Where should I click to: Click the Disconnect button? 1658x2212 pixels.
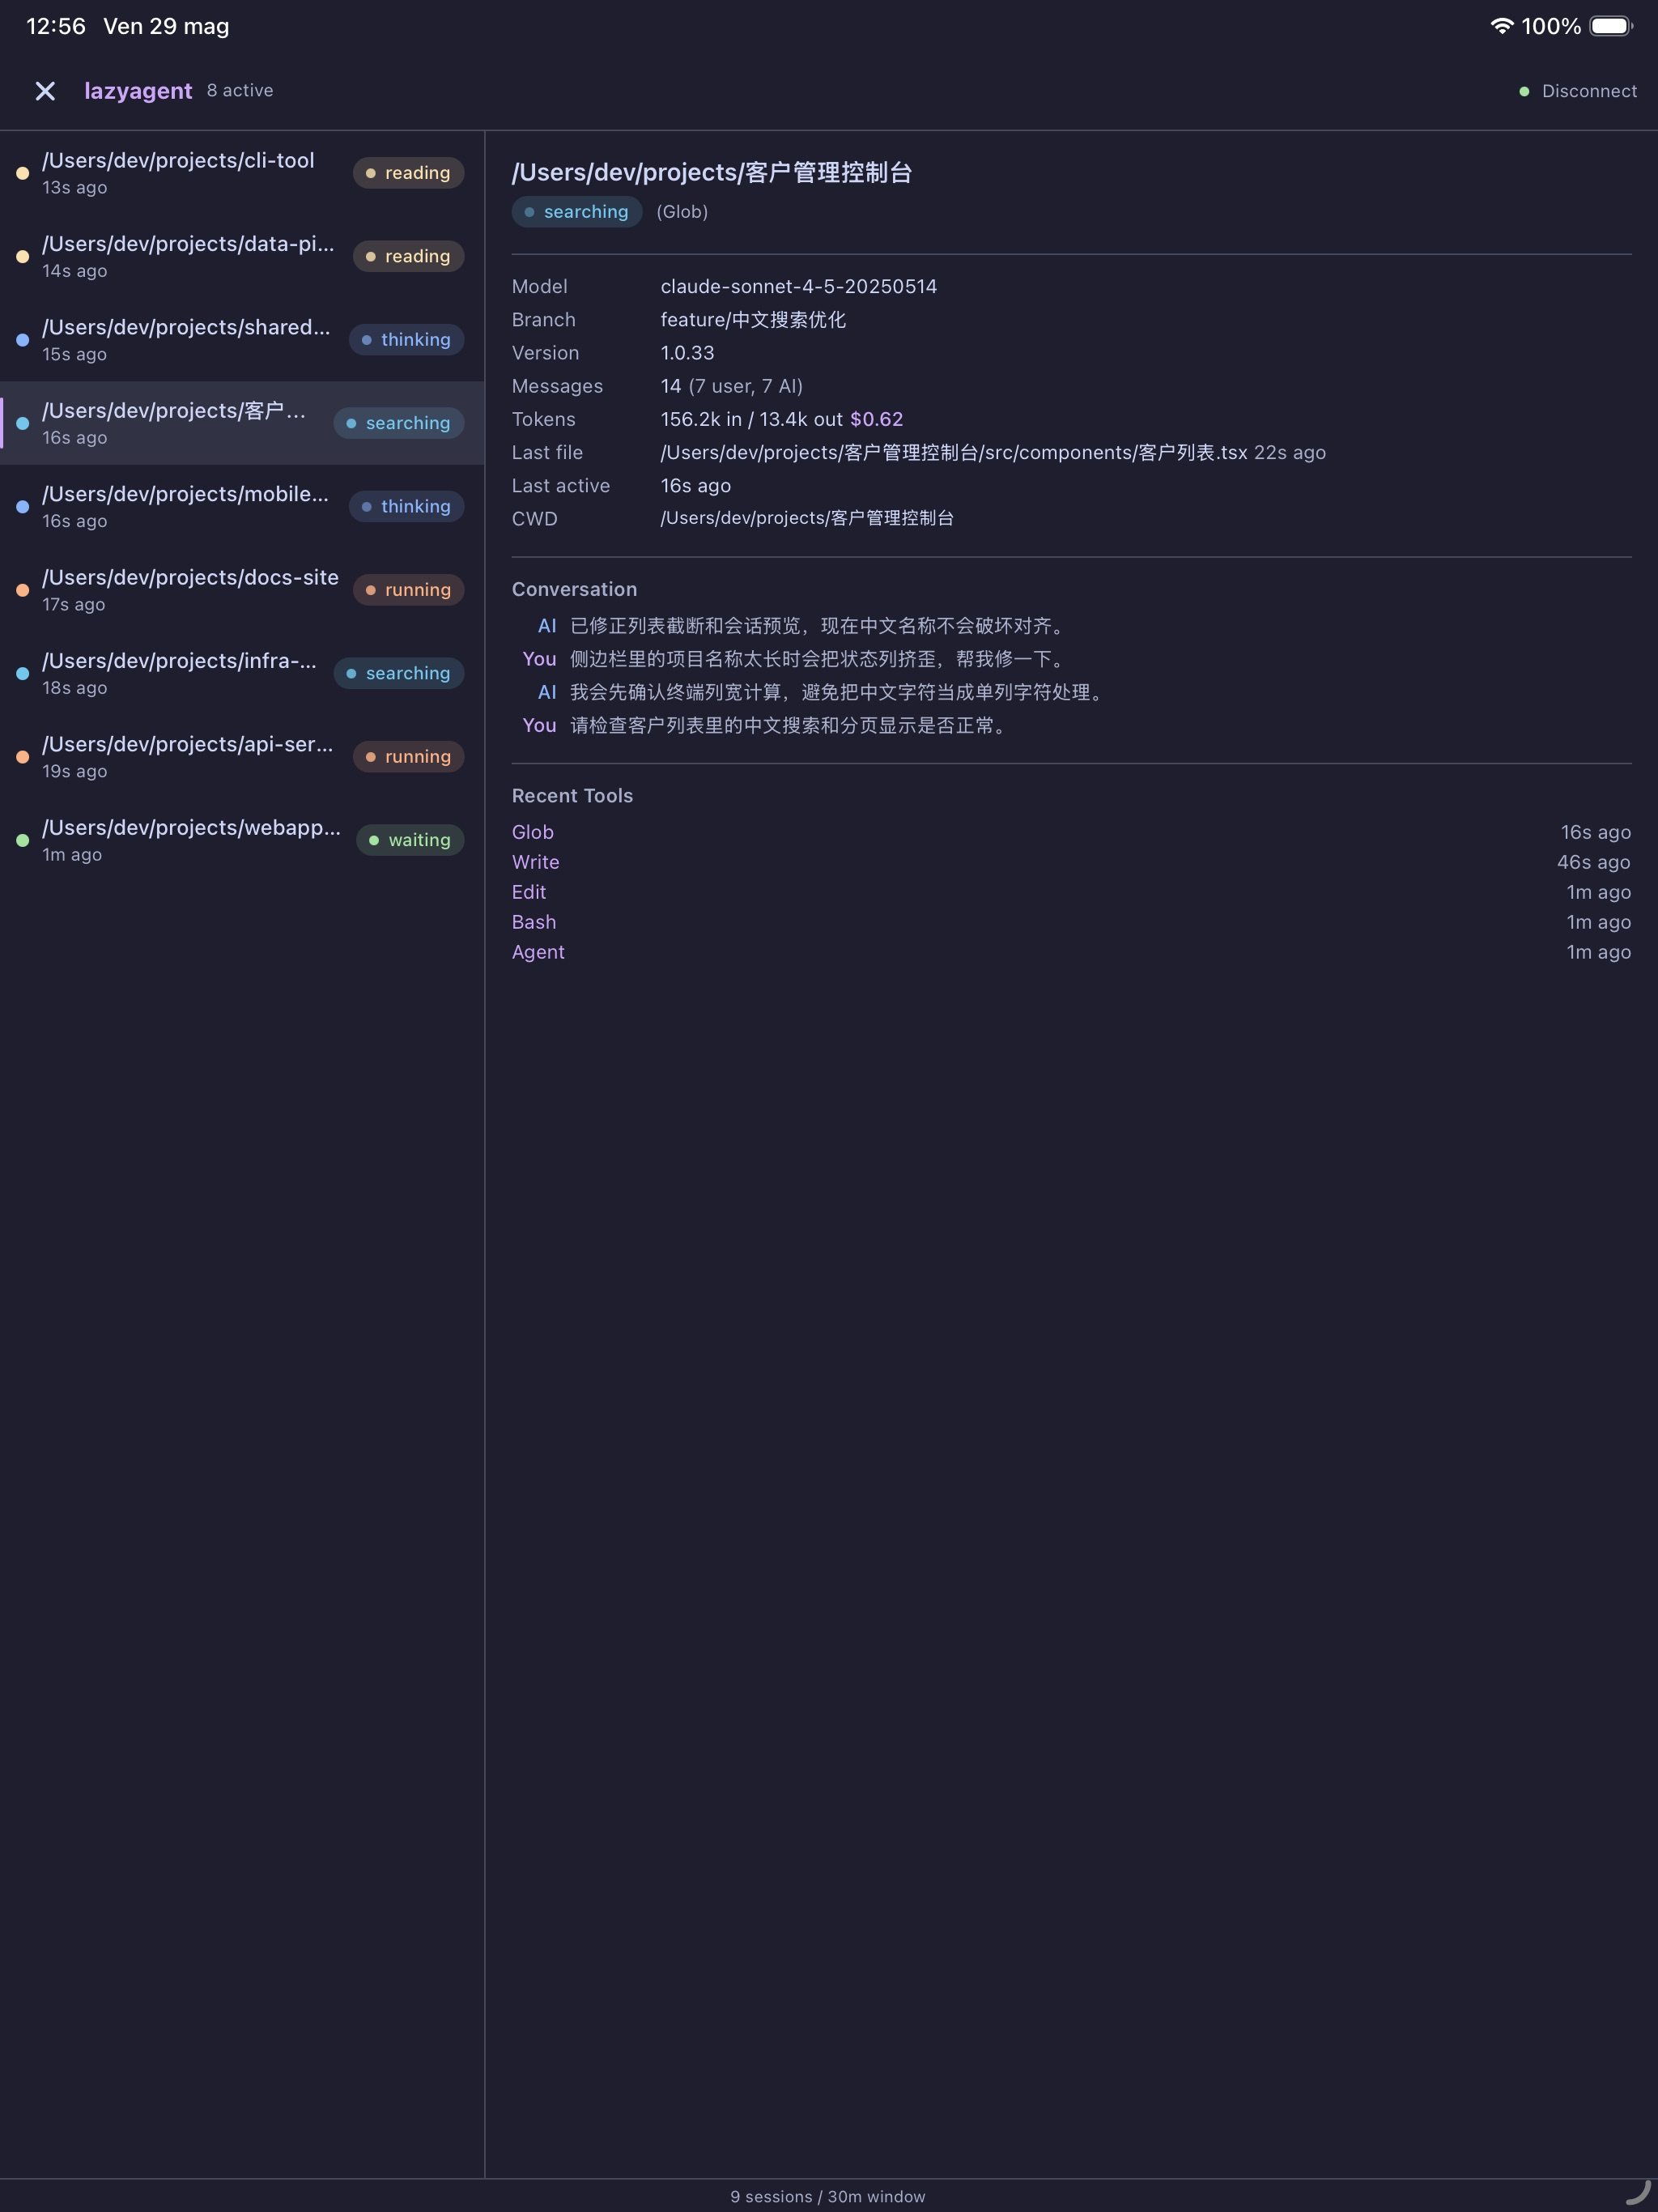click(x=1589, y=91)
